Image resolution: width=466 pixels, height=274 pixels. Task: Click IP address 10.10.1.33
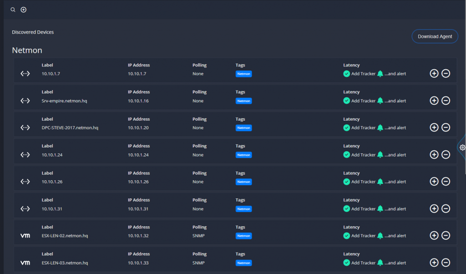tap(138, 263)
